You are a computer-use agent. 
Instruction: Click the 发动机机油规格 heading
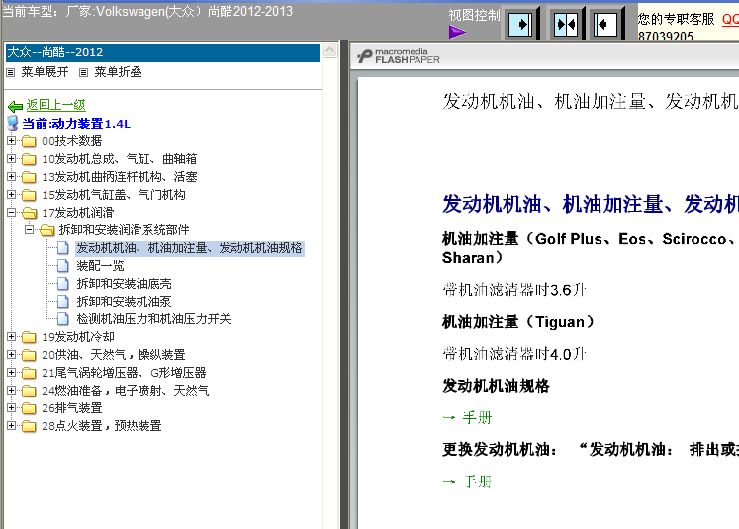(496, 386)
